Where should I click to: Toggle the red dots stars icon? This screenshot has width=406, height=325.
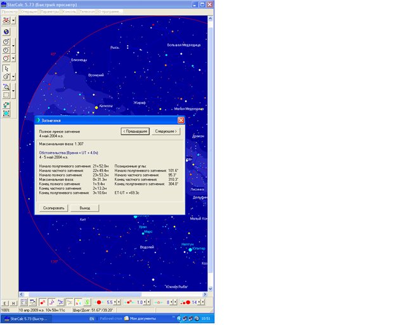(43, 302)
